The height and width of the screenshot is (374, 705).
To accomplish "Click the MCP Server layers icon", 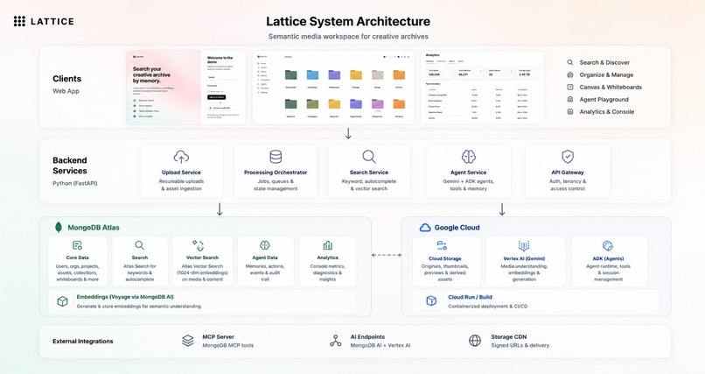I will (188, 341).
